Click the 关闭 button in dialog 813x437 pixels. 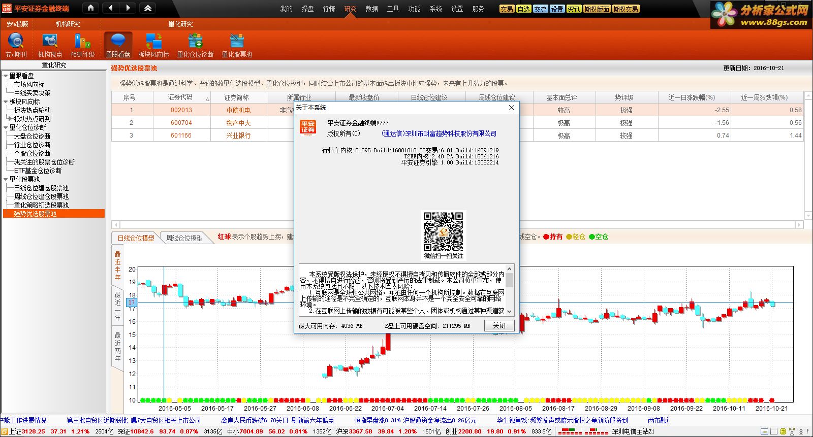[499, 326]
